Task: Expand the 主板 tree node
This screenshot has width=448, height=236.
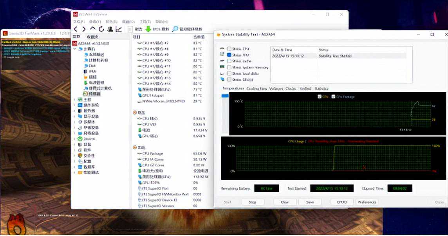Action: (x=75, y=100)
